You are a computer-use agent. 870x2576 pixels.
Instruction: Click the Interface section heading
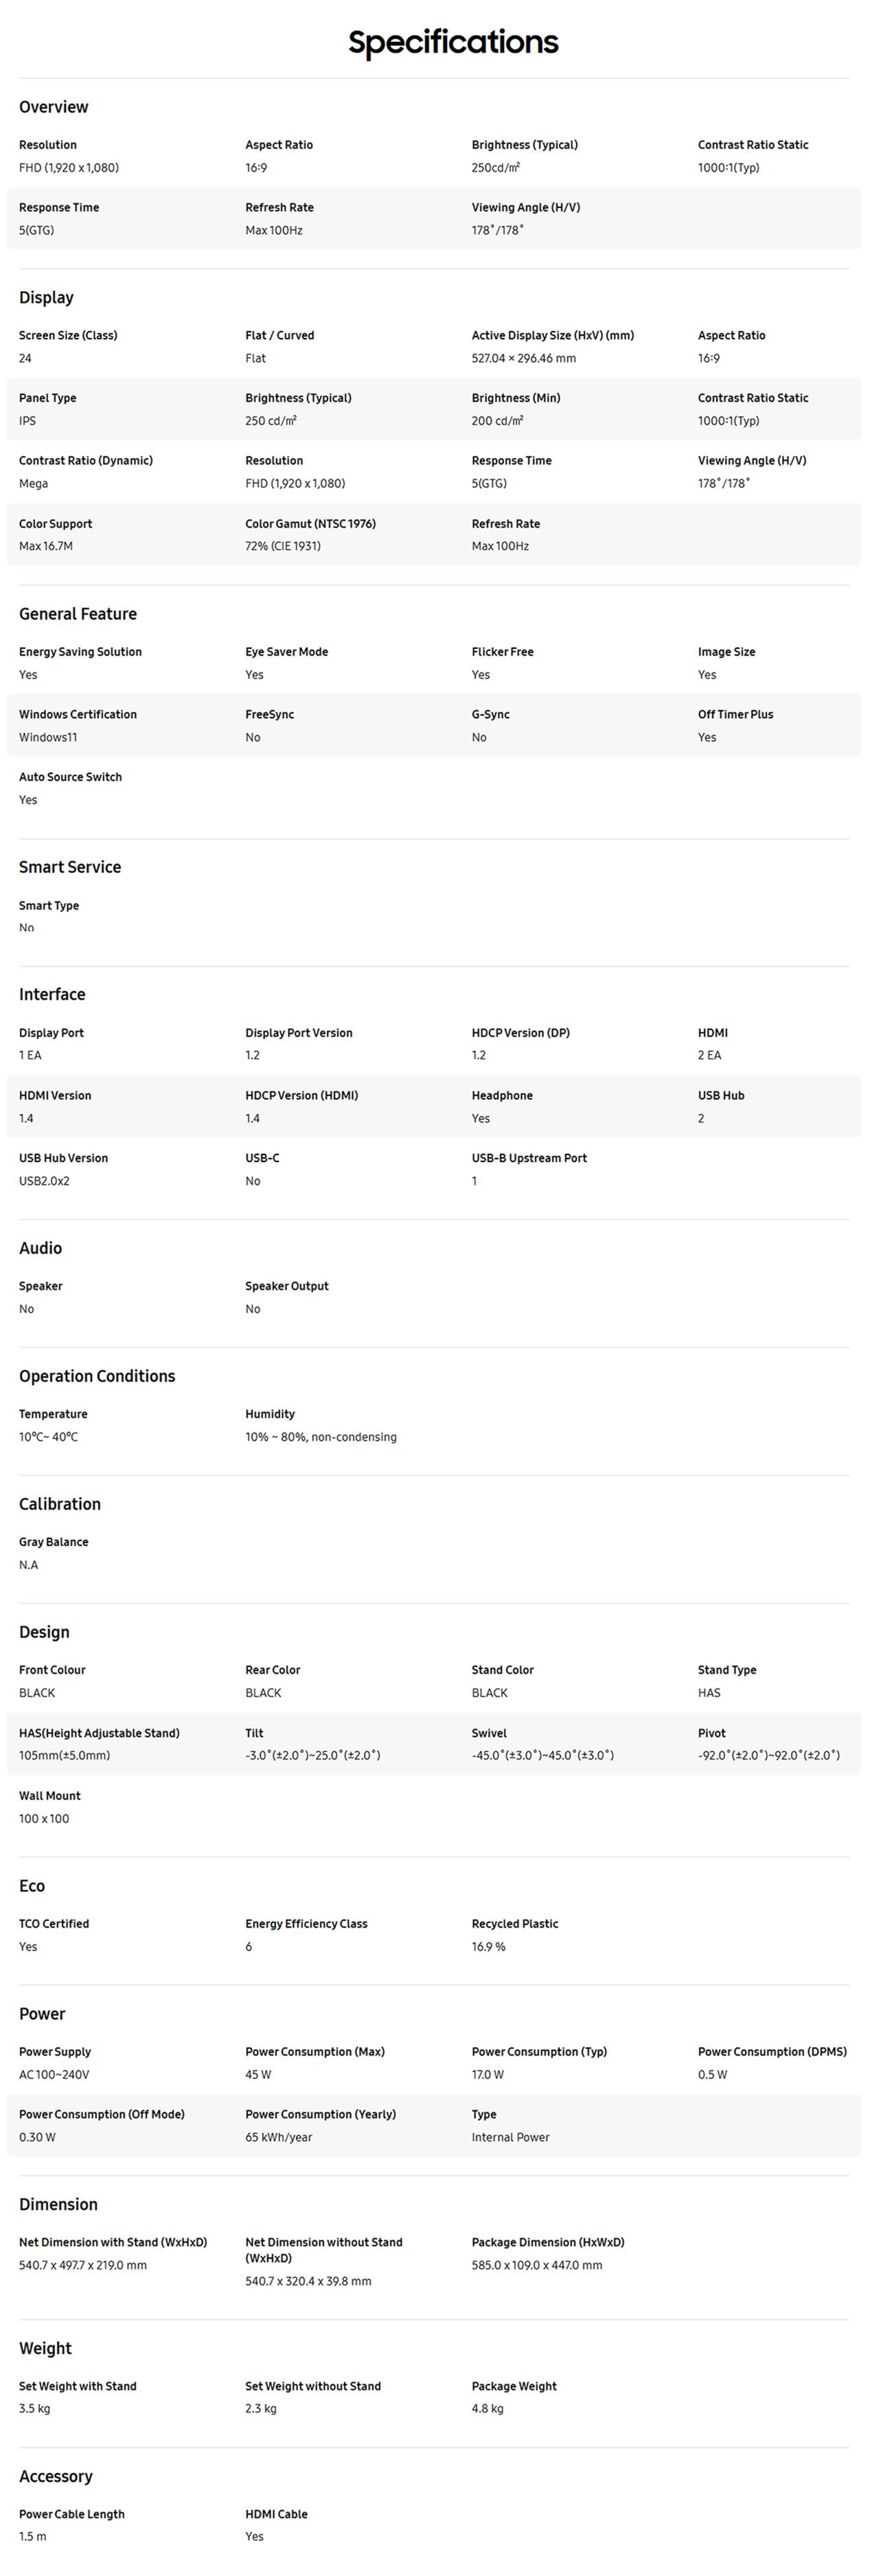click(x=52, y=994)
